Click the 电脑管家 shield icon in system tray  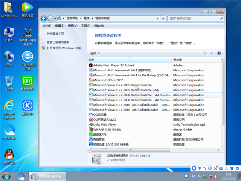pyautogui.click(x=194, y=176)
